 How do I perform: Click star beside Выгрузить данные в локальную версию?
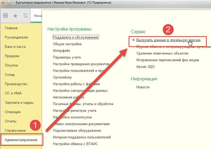(133, 40)
